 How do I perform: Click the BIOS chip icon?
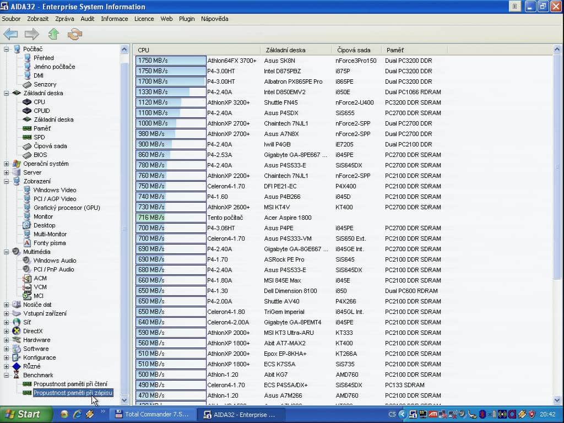click(x=27, y=155)
